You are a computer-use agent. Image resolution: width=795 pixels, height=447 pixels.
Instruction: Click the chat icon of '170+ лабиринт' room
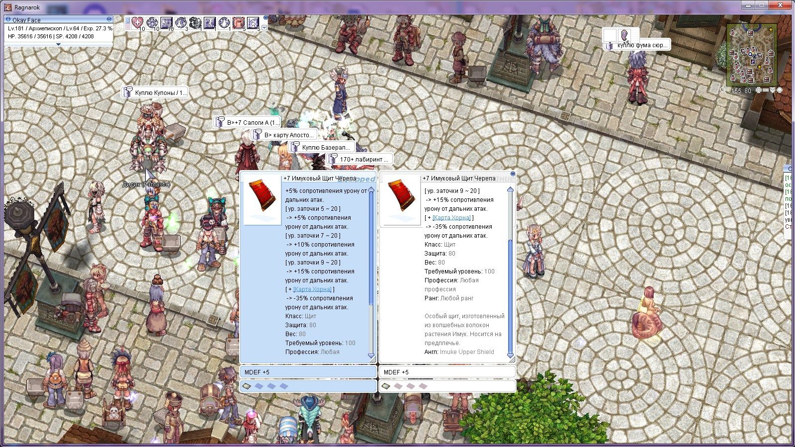click(x=332, y=159)
